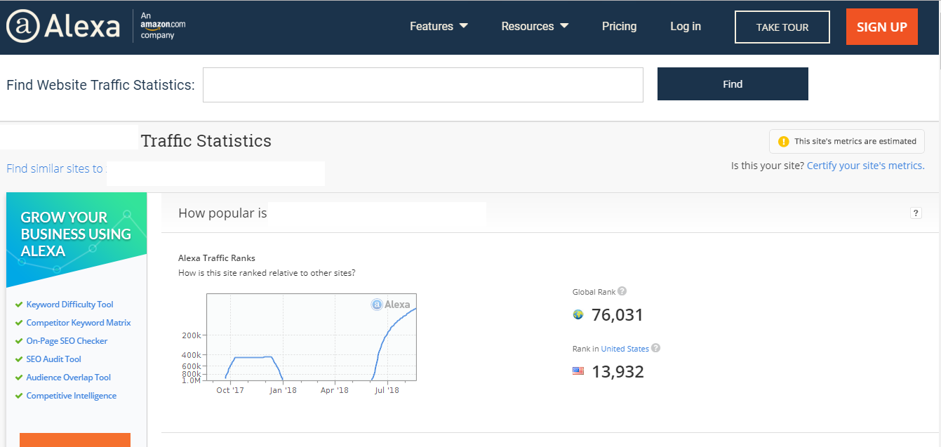Click the US flag icon under Rank
Image resolution: width=941 pixels, height=447 pixels.
point(578,371)
